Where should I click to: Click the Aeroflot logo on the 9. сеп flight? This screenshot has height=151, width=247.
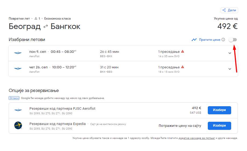point(18,53)
